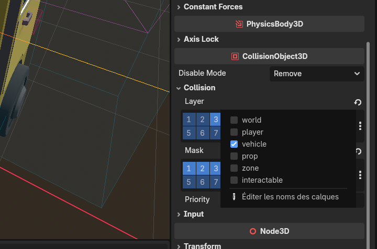Screen dimensions: 377x249
Task: Toggle Layer bit 3 in collision layer grid
Action: 215,120
